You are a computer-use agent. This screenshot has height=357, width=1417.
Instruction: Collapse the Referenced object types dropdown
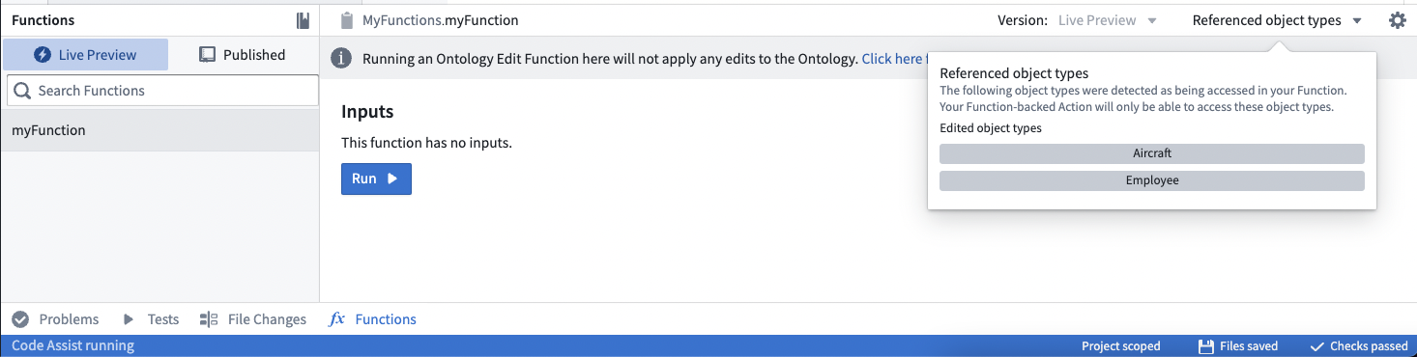(x=1277, y=20)
